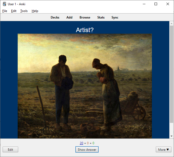Click Add to create a new card

69,17
